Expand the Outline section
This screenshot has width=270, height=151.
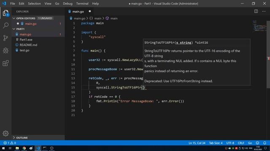coord(14,138)
